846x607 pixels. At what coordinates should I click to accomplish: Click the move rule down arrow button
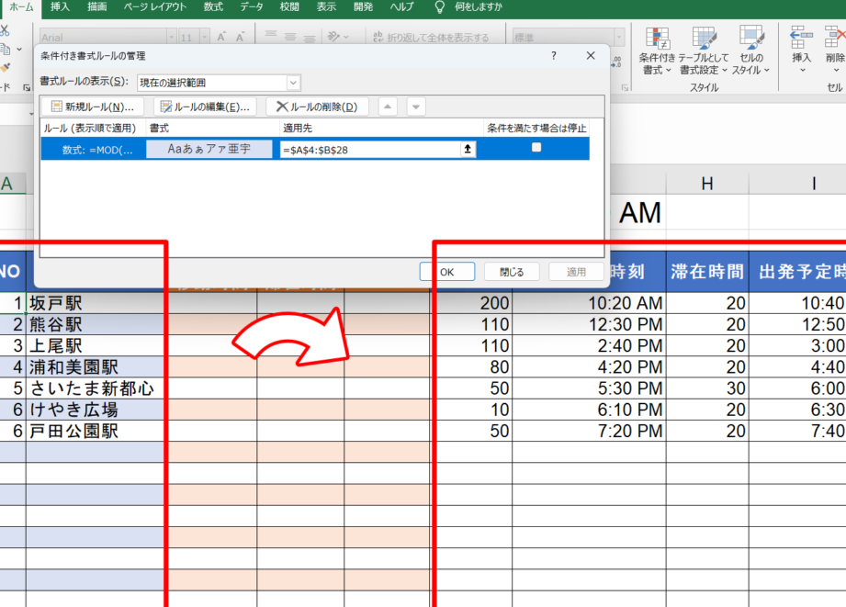point(416,107)
